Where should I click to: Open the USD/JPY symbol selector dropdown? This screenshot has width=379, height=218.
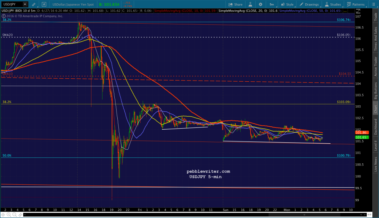click(25, 4)
